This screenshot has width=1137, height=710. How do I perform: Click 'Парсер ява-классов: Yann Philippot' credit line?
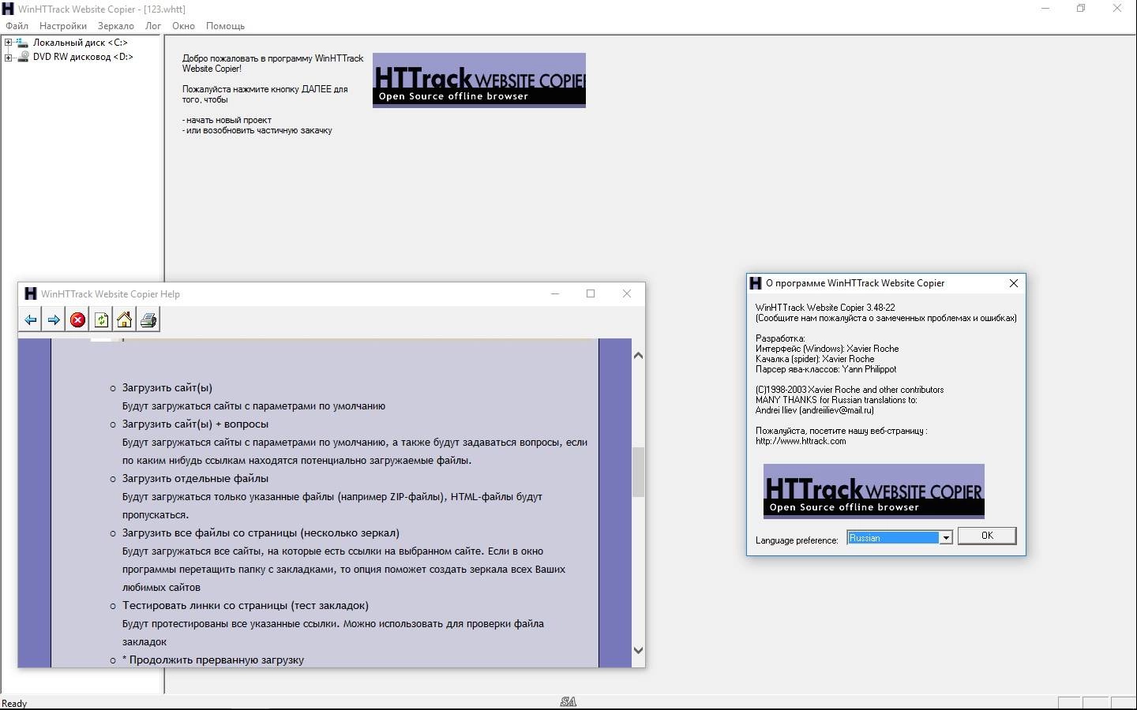point(826,369)
